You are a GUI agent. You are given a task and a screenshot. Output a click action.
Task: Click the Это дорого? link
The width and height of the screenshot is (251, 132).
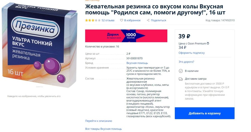[x=186, y=62]
